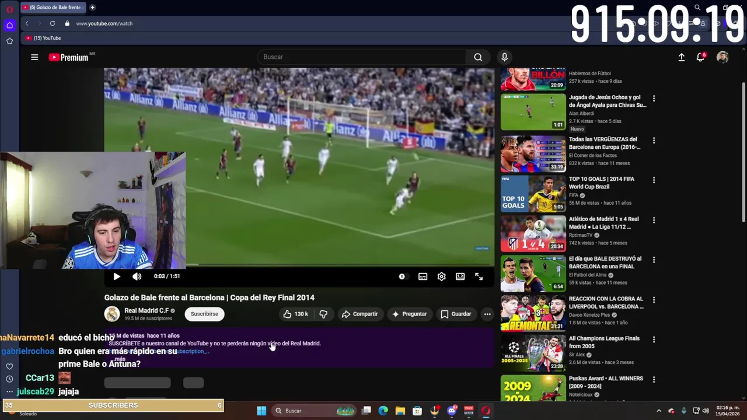Open REACCION CON LA COBRA thumbnail

pyautogui.click(x=533, y=313)
